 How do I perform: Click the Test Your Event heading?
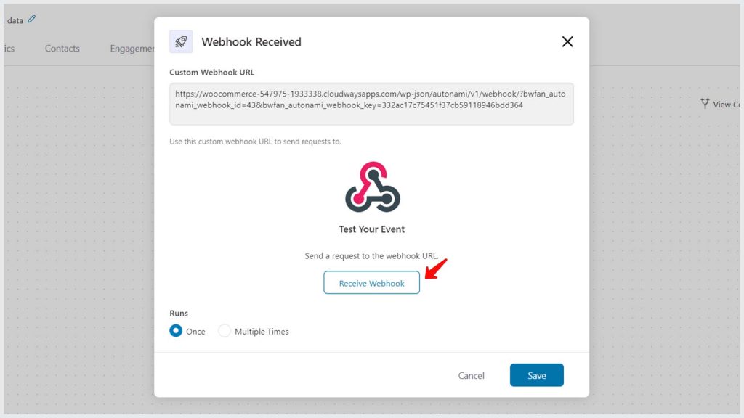pyautogui.click(x=371, y=229)
